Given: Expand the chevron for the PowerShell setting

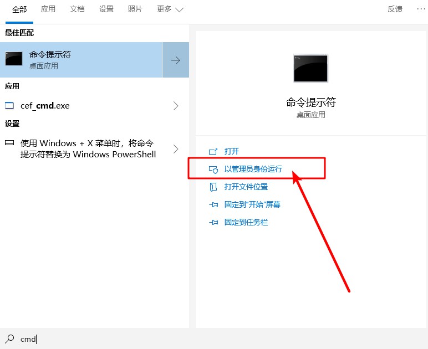Looking at the screenshot, I should (176, 148).
